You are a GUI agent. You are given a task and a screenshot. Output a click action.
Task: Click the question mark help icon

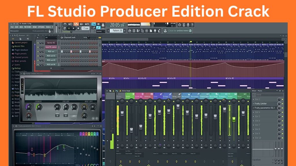pos(192,25)
